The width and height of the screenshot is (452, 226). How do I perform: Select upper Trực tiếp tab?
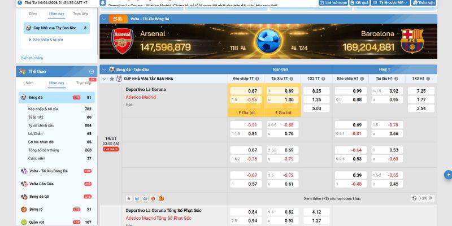click(80, 14)
